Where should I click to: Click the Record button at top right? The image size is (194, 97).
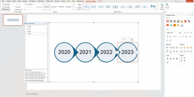[178, 1]
